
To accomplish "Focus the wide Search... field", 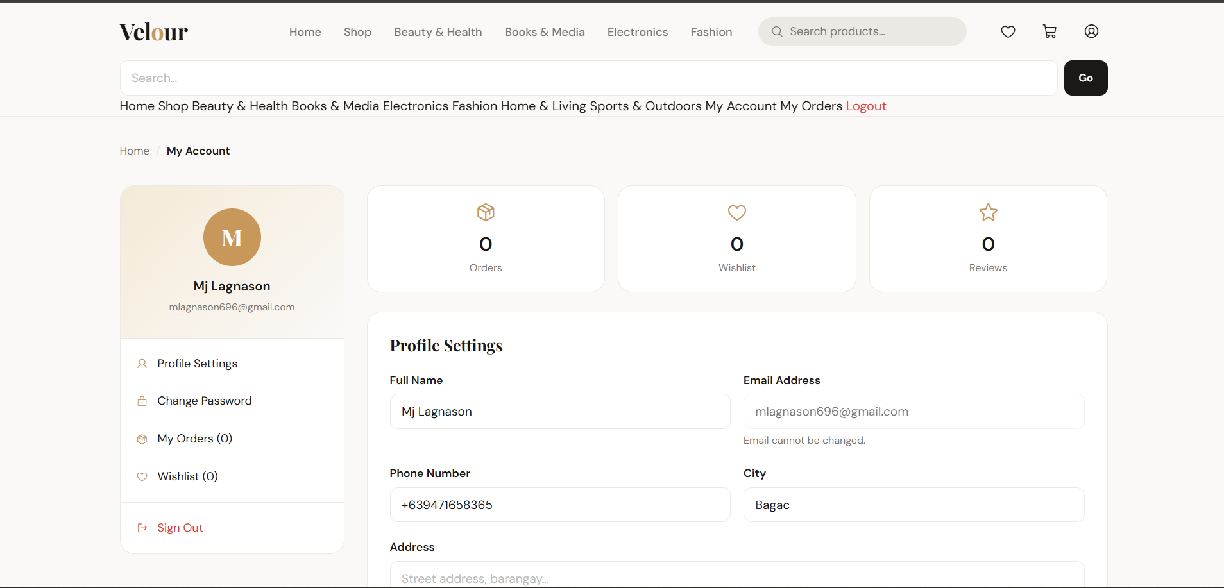I will [588, 78].
